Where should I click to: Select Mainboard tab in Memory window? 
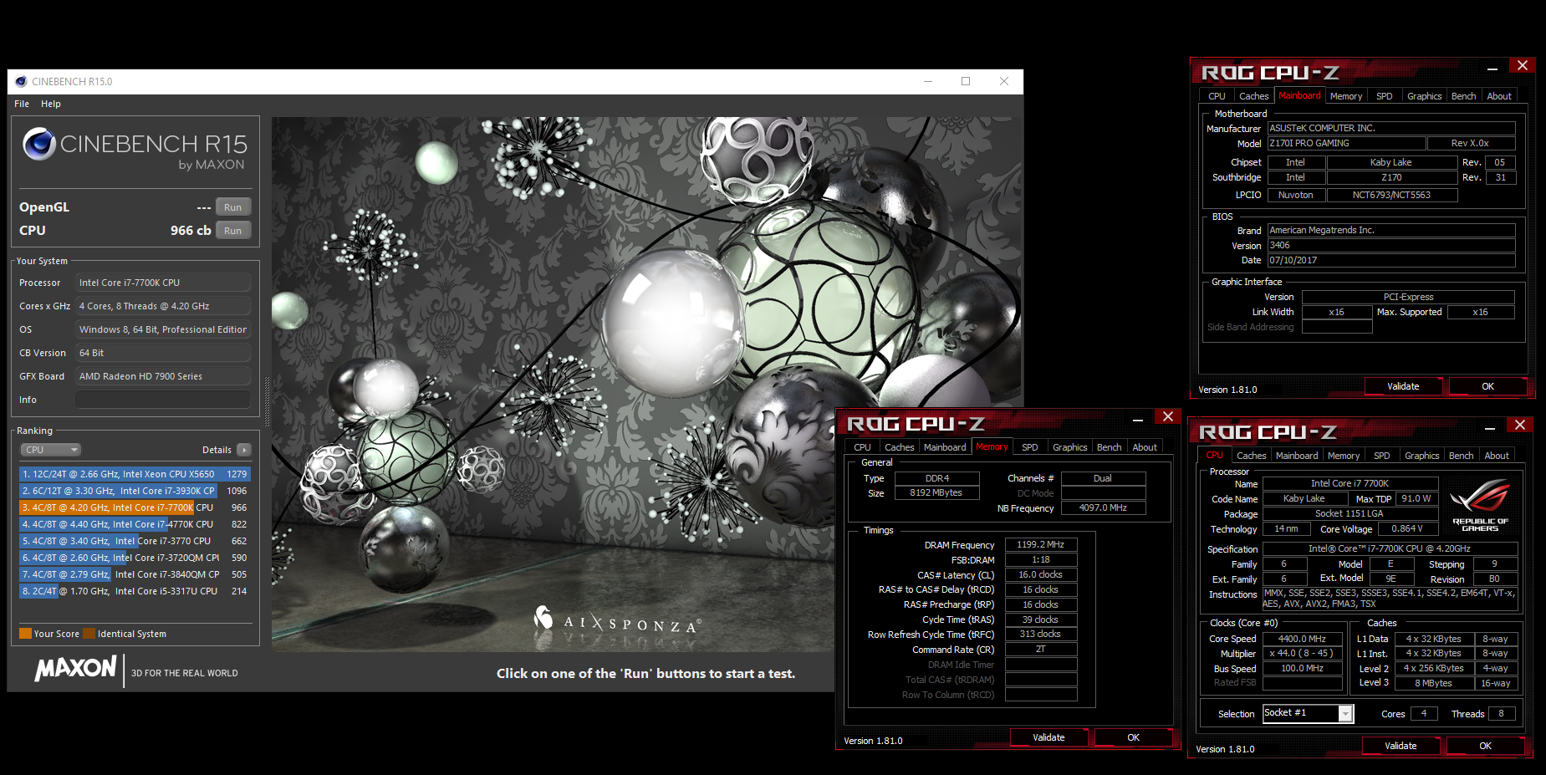945,447
